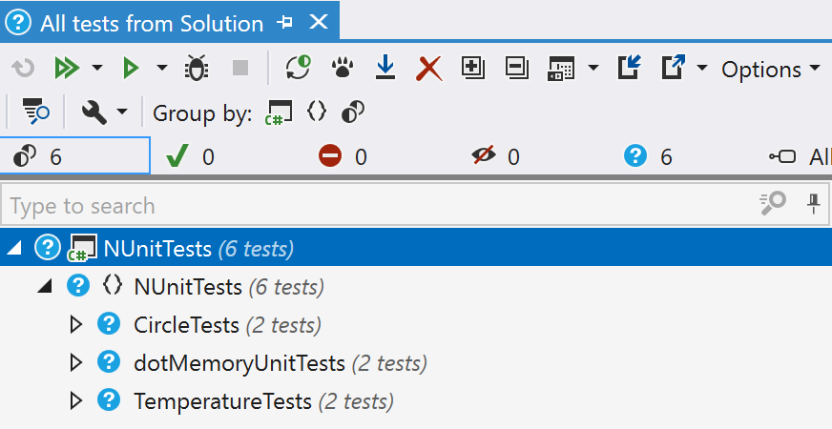
Task: Expand the CircleTests node
Action: (x=77, y=325)
